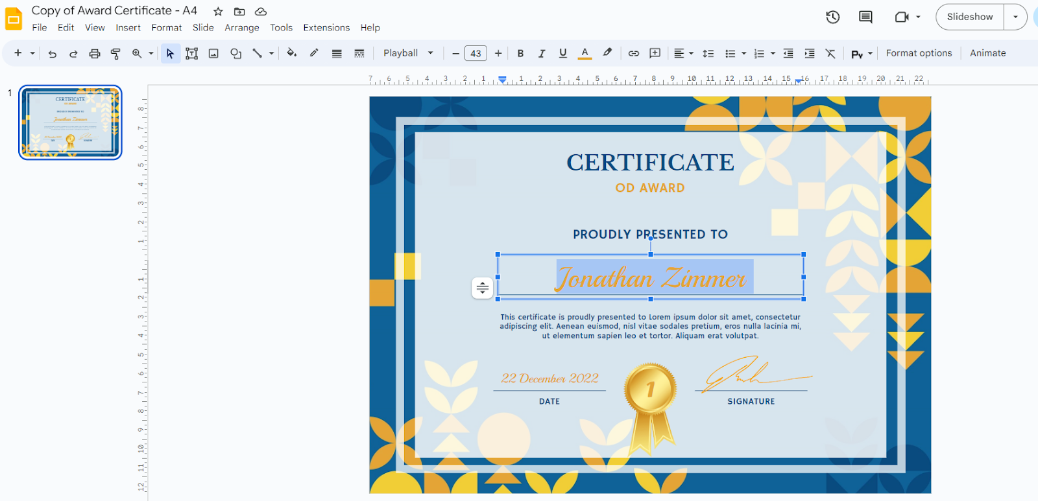Open the Highlight color marker tool

(607, 53)
